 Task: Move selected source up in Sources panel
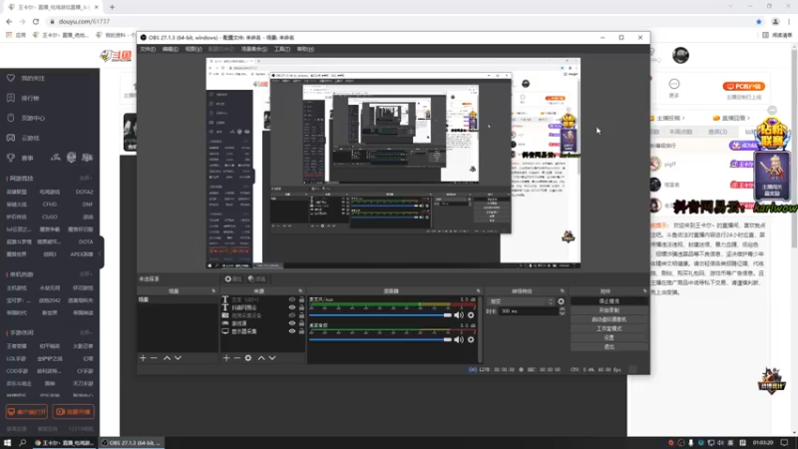261,358
